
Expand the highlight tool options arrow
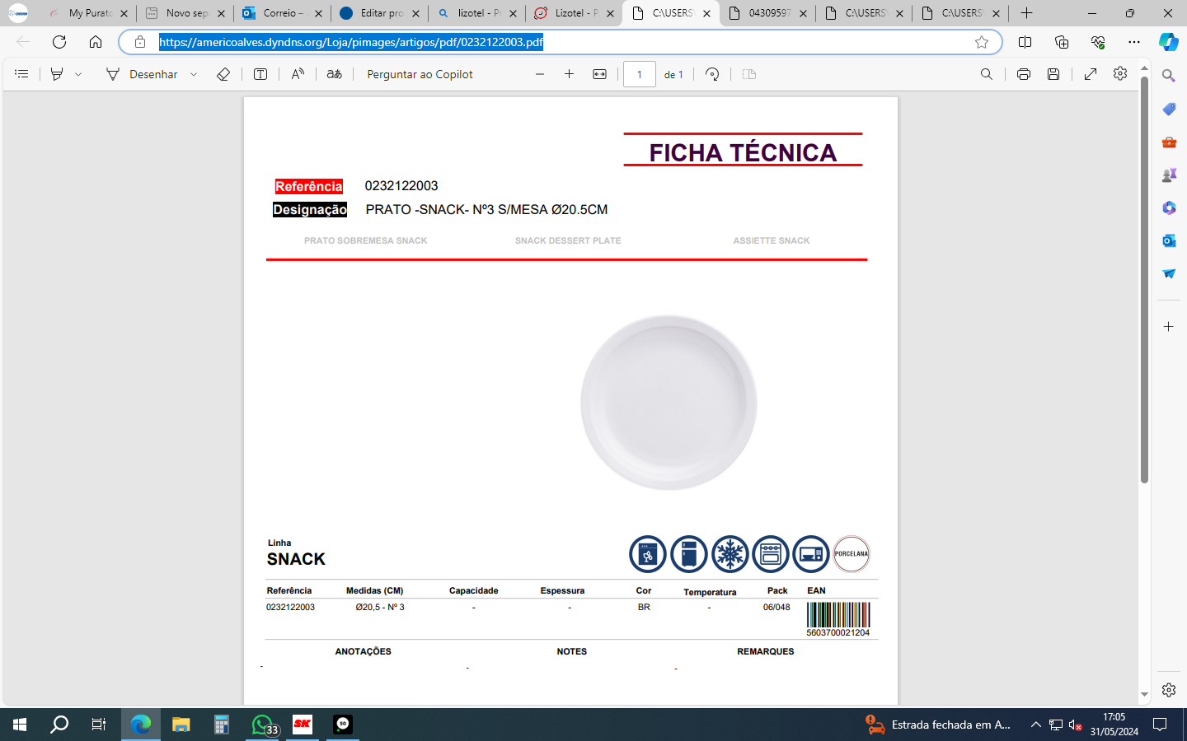pos(78,74)
